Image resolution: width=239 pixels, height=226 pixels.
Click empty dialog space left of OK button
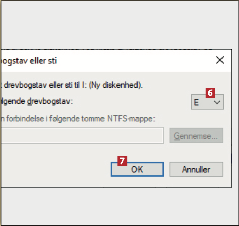point(55,169)
